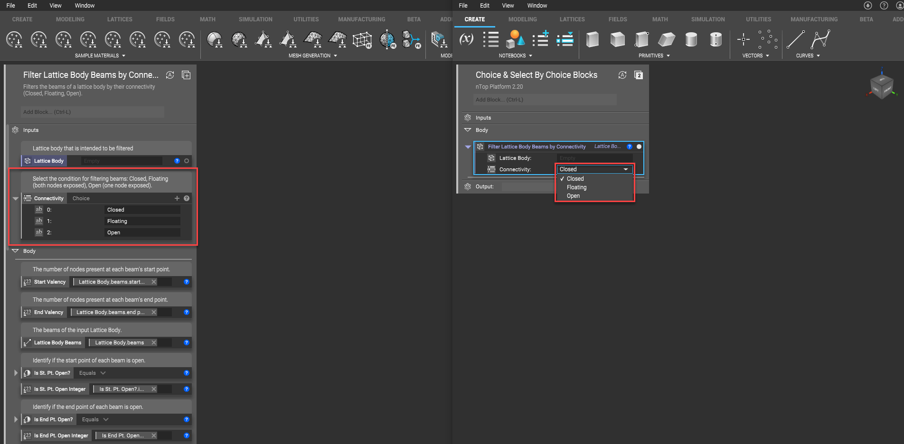The width and height of the screenshot is (904, 444).
Task: Click the circled-A icon beside Choice & Select title
Action: tap(622, 75)
